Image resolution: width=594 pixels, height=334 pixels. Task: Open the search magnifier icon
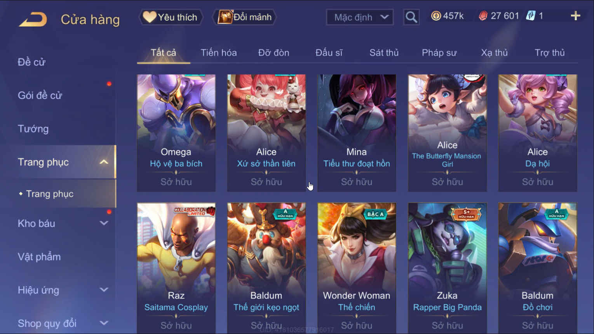click(411, 17)
